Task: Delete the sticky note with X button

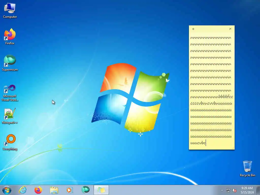Action: (x=230, y=29)
